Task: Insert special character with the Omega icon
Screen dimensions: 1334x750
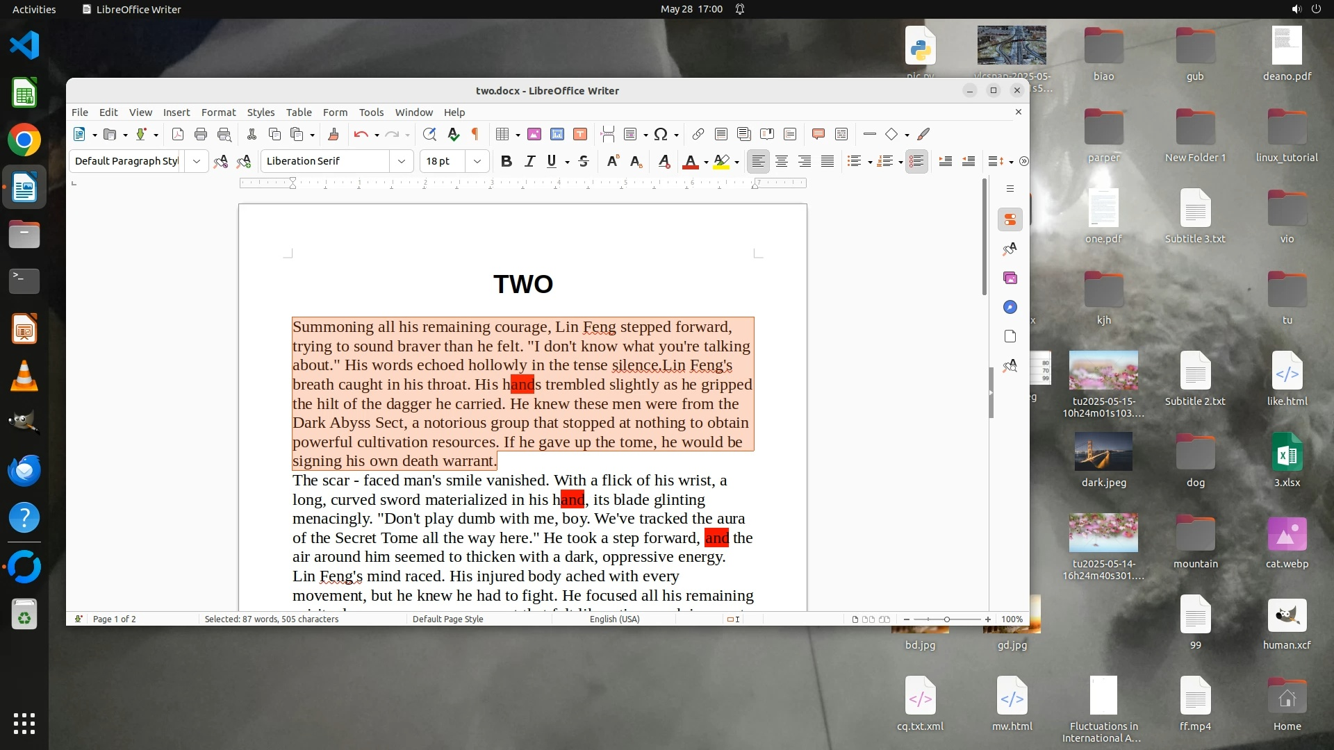Action: pos(661,134)
